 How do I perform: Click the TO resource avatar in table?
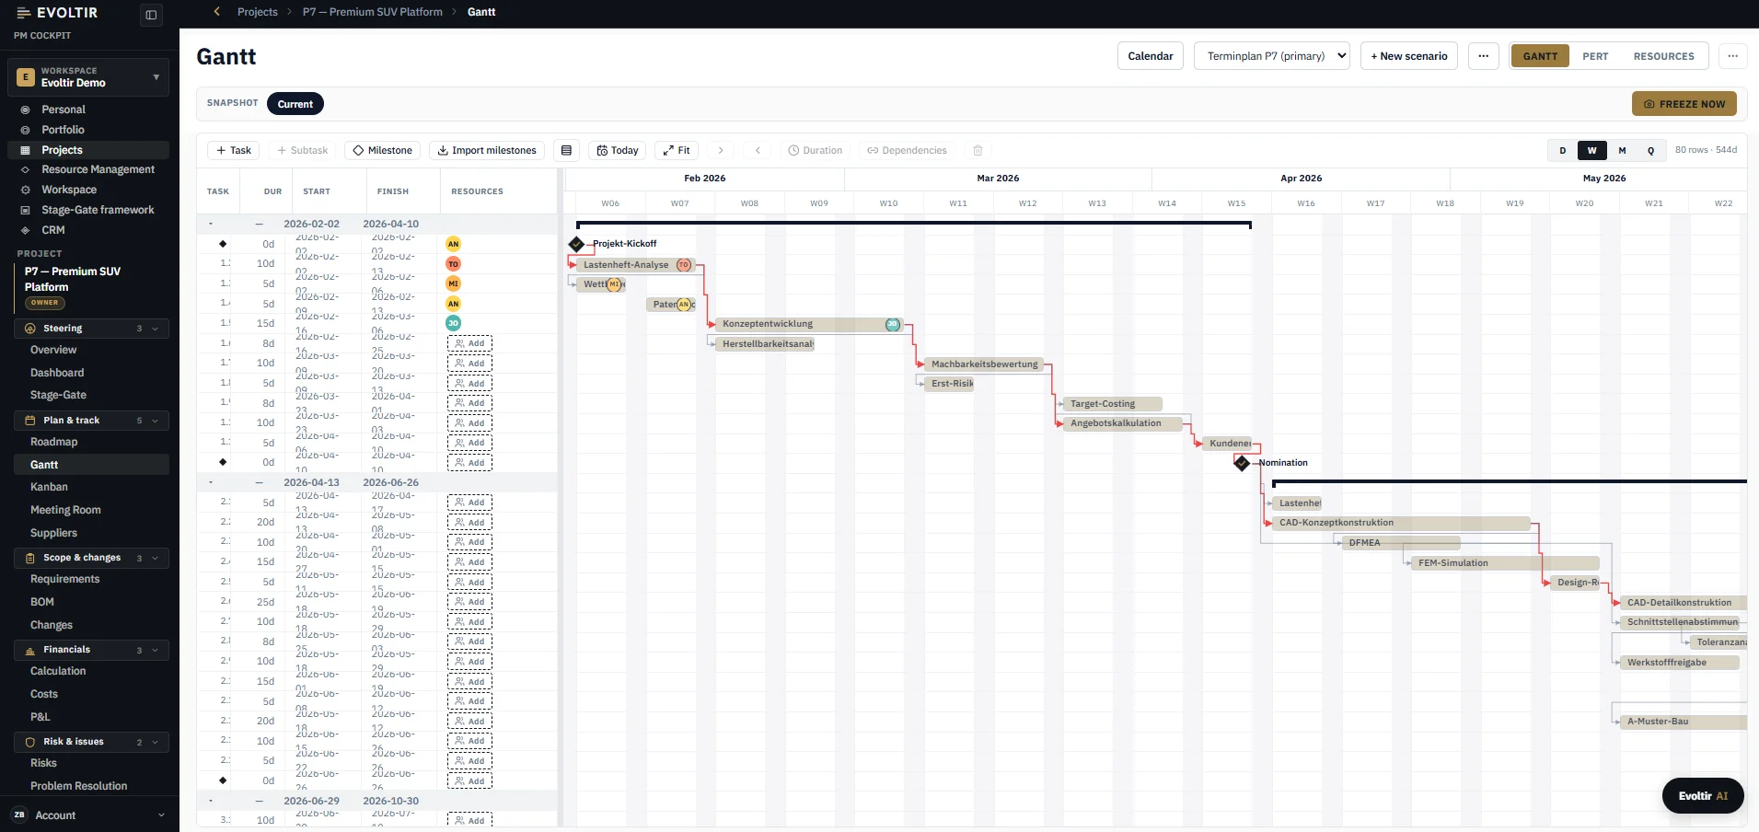453,264
